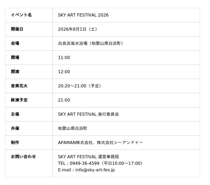
Task: Click the phone number 0949-36-4599
Action: pyautogui.click(x=85, y=163)
